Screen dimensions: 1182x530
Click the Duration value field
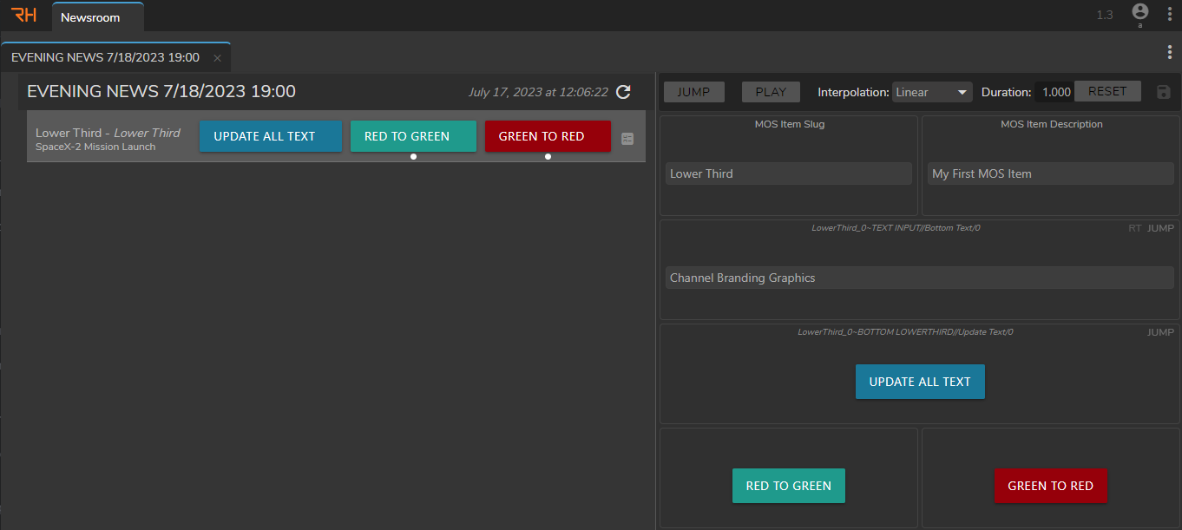(1054, 92)
